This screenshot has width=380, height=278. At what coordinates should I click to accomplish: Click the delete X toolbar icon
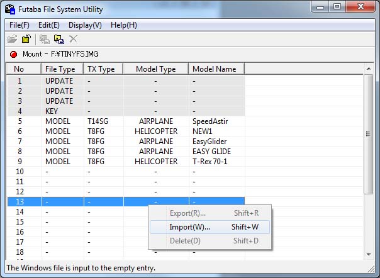[73, 39]
